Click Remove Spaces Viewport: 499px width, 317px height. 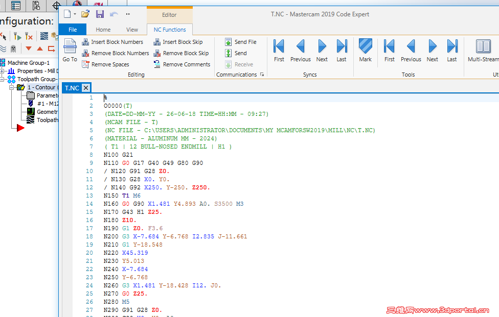[105, 64]
